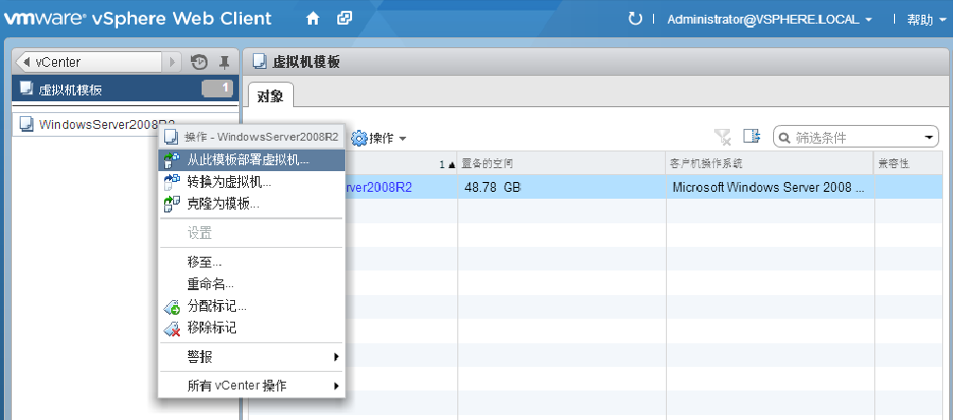Pin the navigator panel
The width and height of the screenshot is (954, 420).
click(x=224, y=62)
